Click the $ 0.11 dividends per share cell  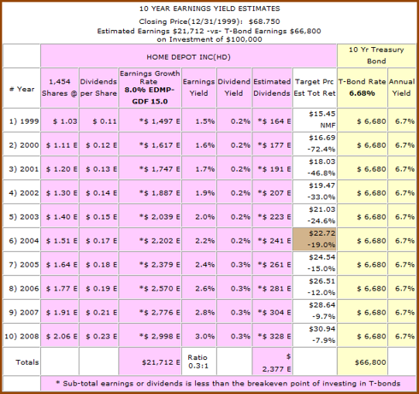(x=98, y=120)
